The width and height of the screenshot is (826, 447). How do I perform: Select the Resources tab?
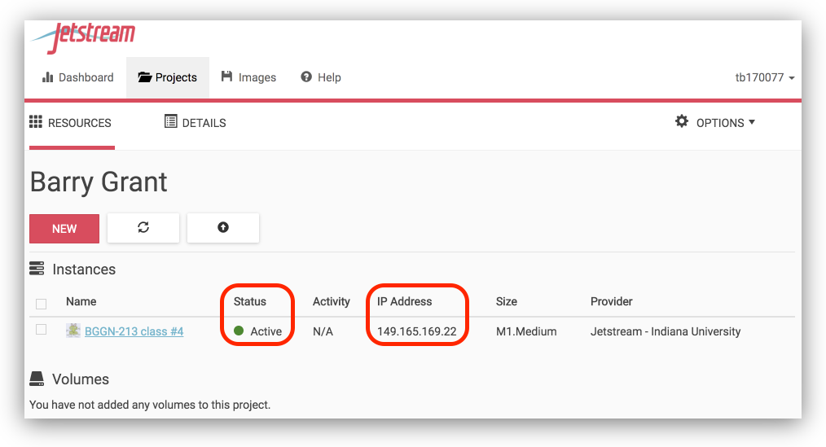click(x=71, y=123)
